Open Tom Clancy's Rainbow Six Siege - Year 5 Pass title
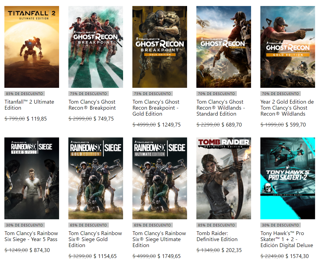323x264 pixels. 31,236
